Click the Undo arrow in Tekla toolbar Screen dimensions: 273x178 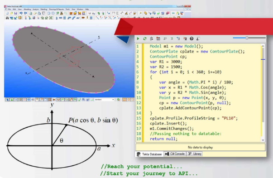coord(21,13)
